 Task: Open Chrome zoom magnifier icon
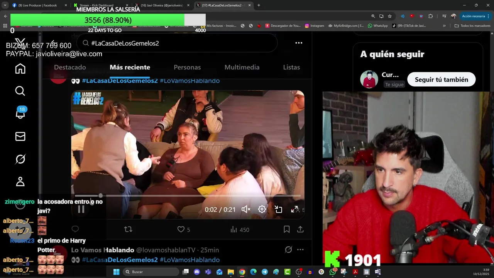pos(373,16)
